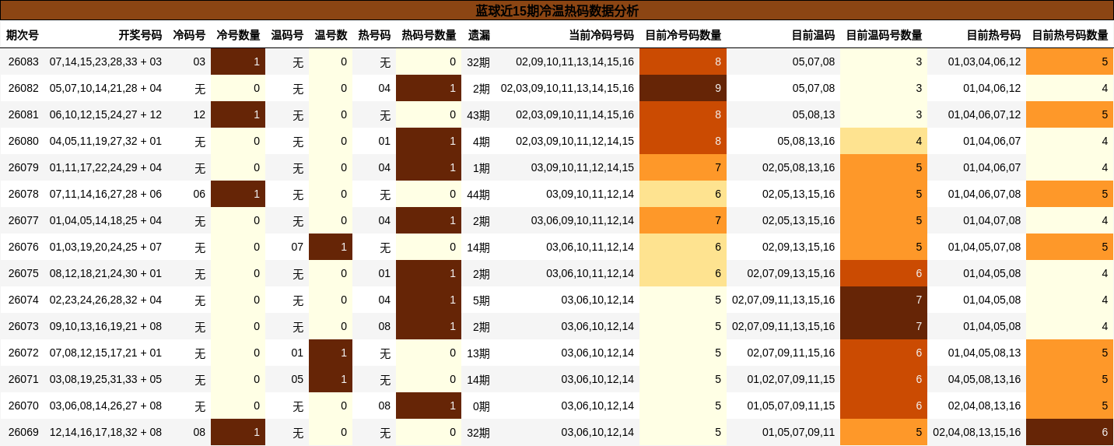The image size is (1114, 446).
Task: Click period number 26083
Action: 23,61
